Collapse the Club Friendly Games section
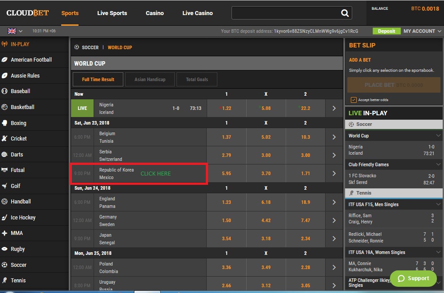Image resolution: width=444 pixels, height=293 pixels. pos(438,164)
